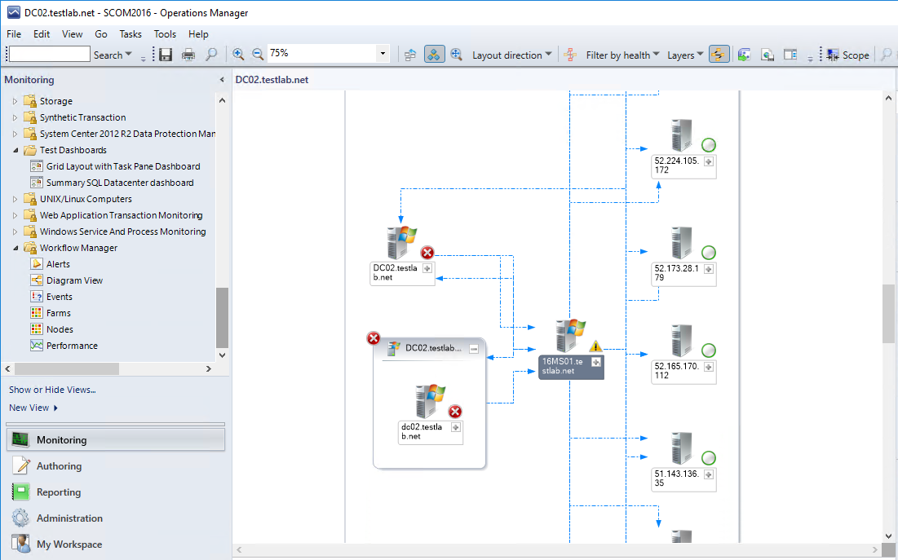Click the Save icon in the toolbar
Screen dimensions: 898x560
pos(166,55)
